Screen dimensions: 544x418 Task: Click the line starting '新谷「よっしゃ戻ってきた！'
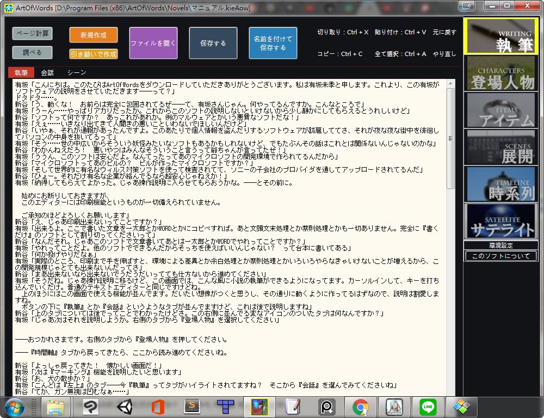pos(89,366)
